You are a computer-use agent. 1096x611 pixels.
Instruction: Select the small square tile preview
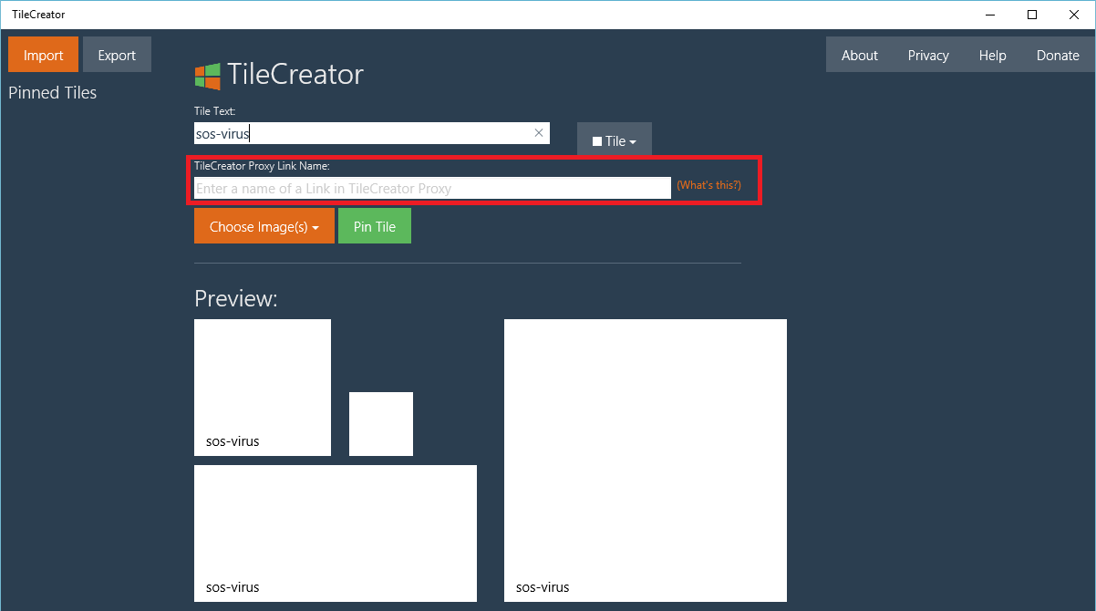coord(381,423)
